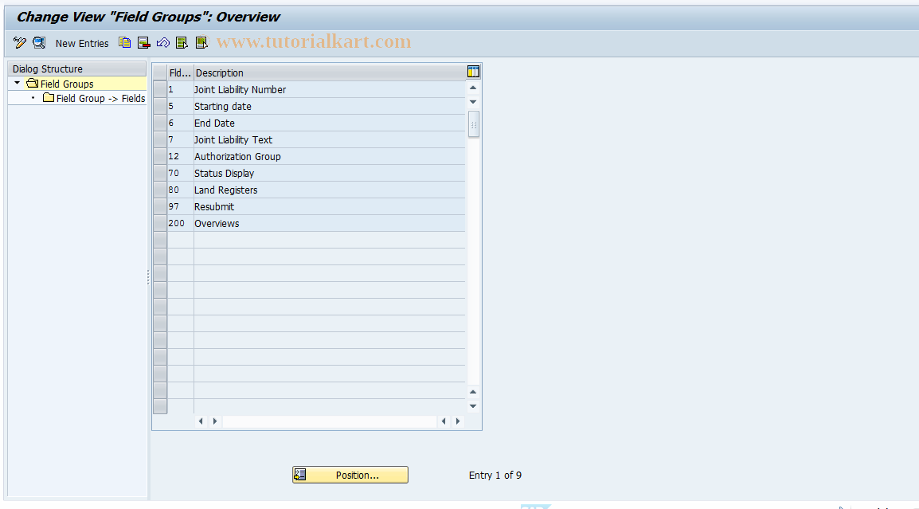Click the Description column header

[x=330, y=72]
